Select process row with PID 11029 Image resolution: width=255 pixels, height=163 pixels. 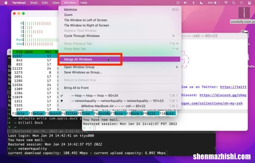tap(35, 97)
